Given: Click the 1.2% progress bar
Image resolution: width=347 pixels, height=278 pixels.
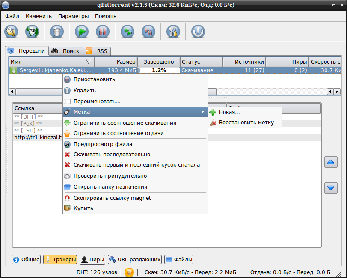Looking at the screenshot, I should tap(159, 70).
